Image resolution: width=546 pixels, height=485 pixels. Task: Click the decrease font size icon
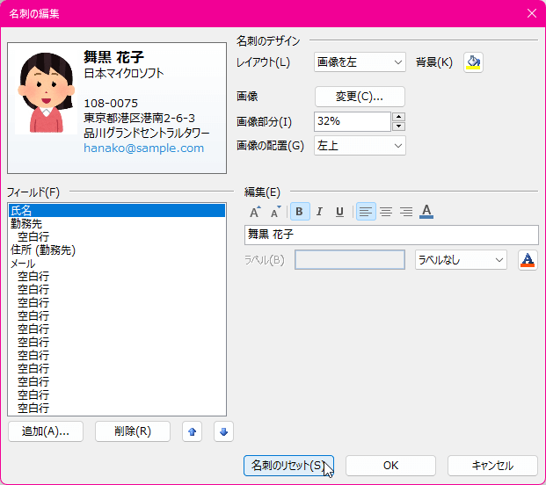pos(275,212)
